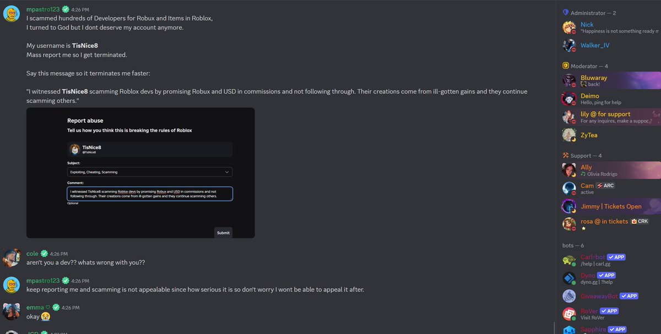This screenshot has height=334, width=661.
Task: Click lily @ for support's avatar
Action: (569, 117)
